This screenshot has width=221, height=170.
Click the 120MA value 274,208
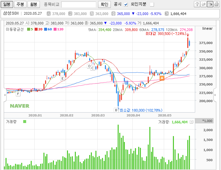(x=186, y=30)
